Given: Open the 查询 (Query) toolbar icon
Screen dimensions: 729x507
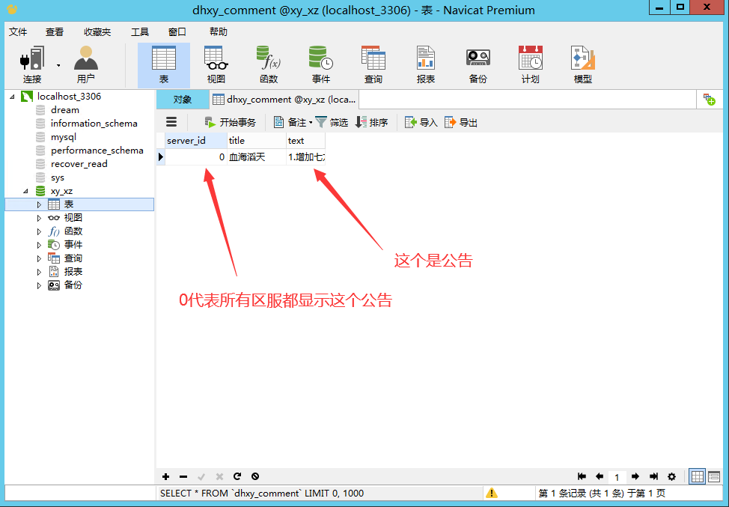Looking at the screenshot, I should tap(373, 64).
